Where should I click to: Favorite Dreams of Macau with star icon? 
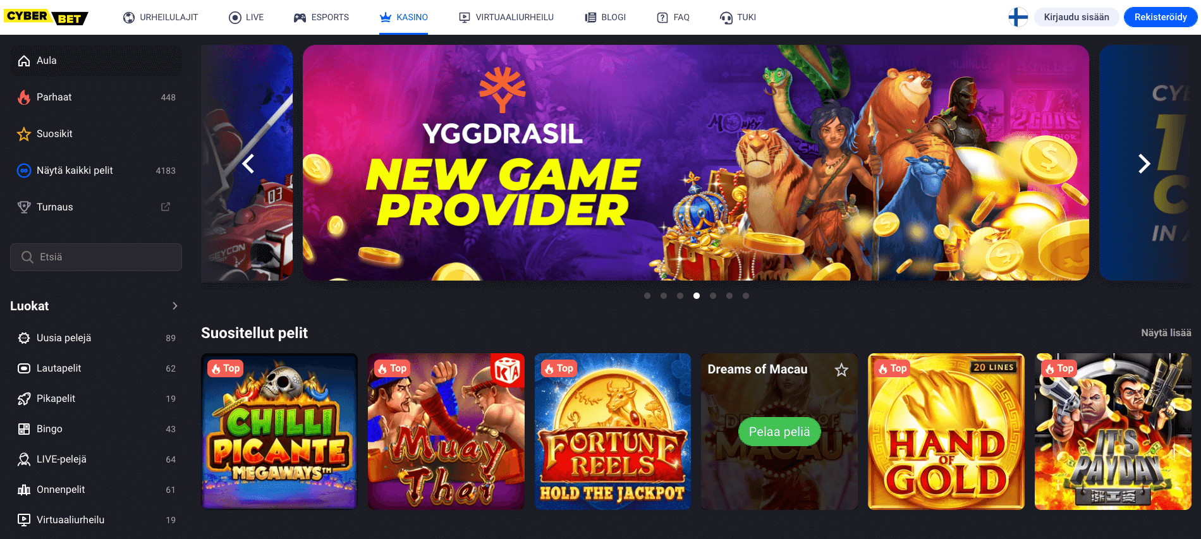[x=841, y=370]
